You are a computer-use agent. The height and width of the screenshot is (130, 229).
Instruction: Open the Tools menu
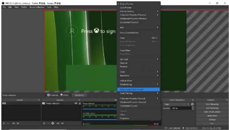pos(49,7)
